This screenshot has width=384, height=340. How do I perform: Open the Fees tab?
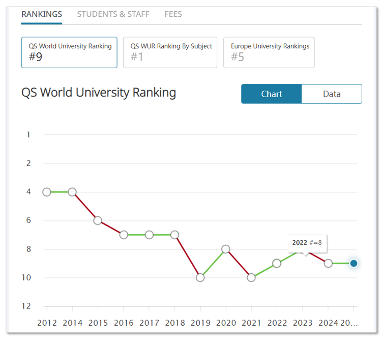[x=173, y=14]
